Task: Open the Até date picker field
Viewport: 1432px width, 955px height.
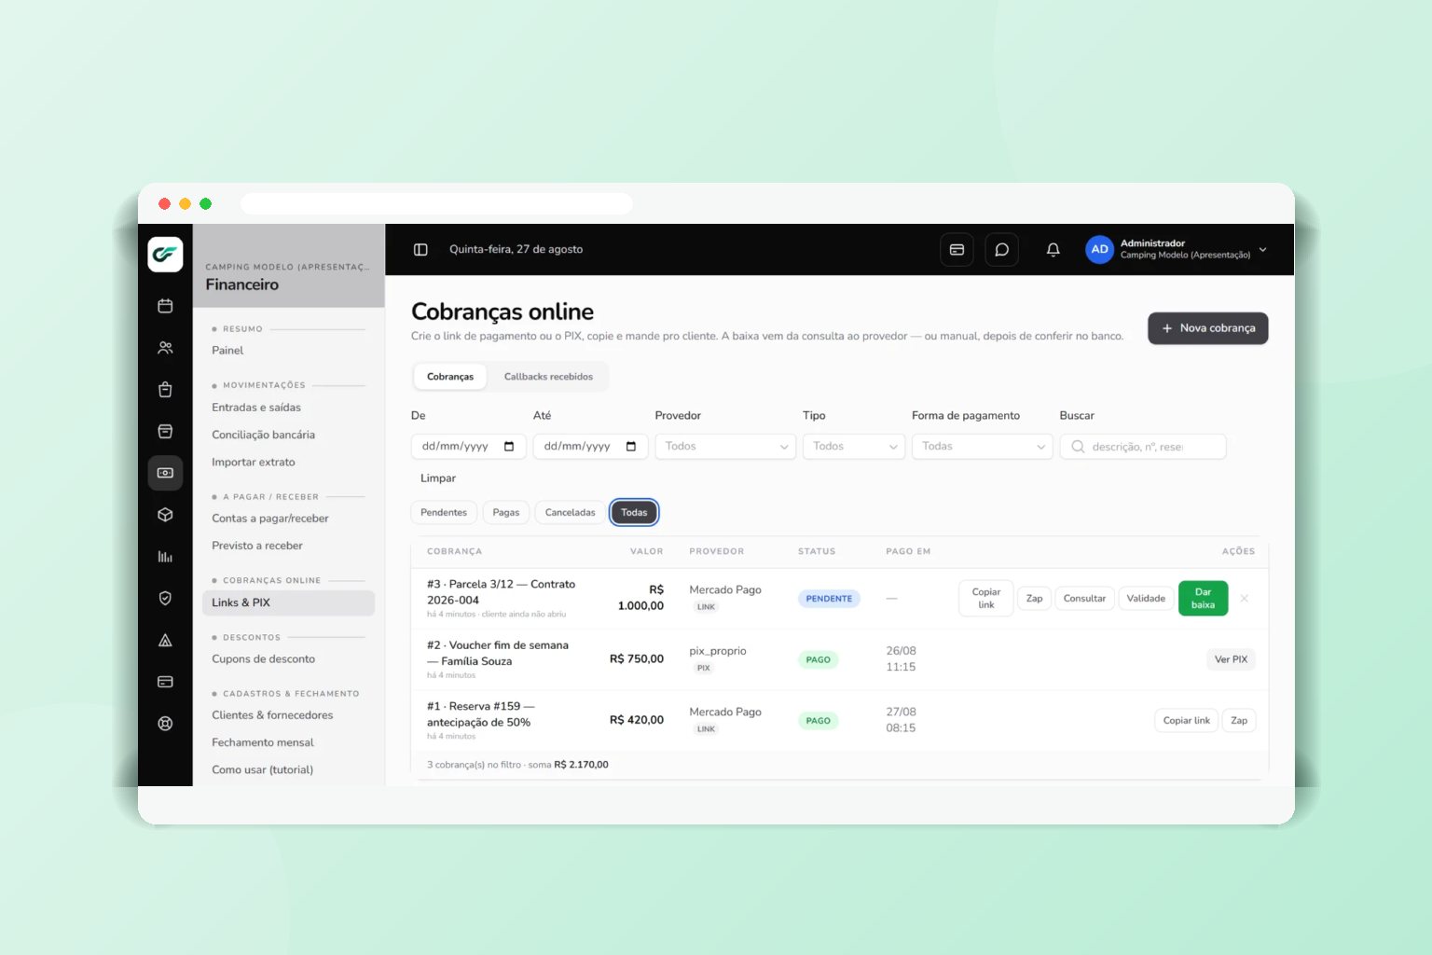Action: (x=591, y=447)
